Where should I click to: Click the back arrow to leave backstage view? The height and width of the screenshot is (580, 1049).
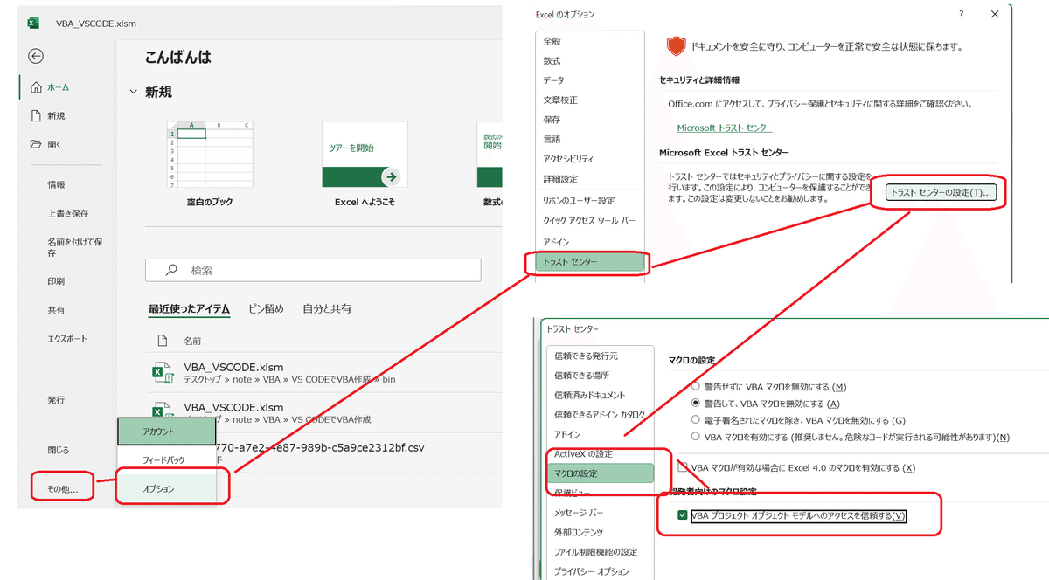click(x=35, y=56)
